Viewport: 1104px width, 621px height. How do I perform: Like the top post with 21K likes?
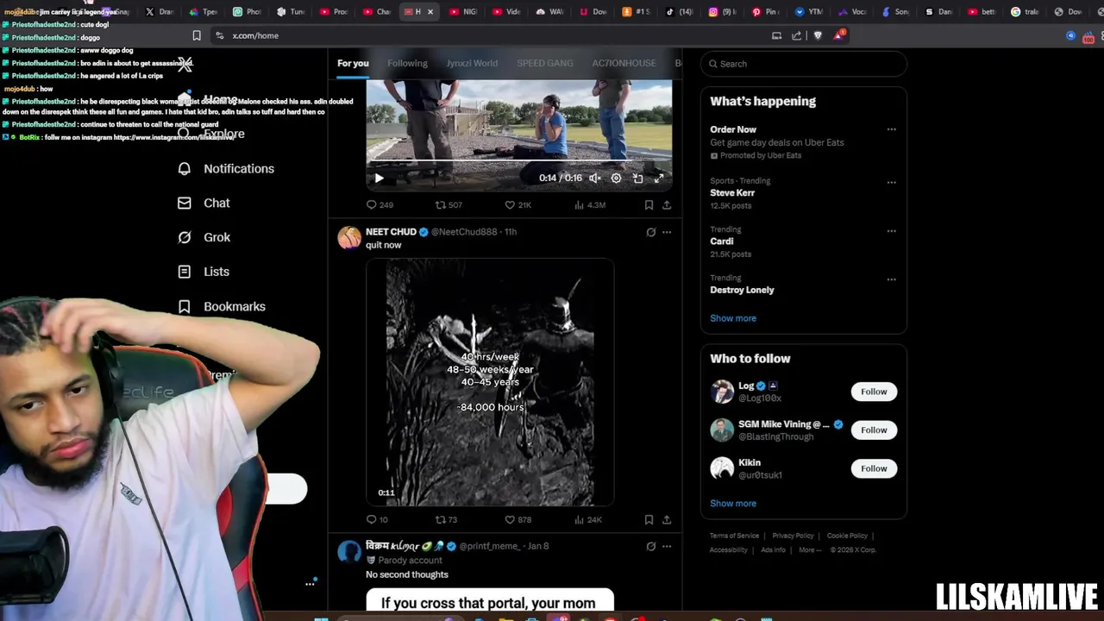coord(517,204)
